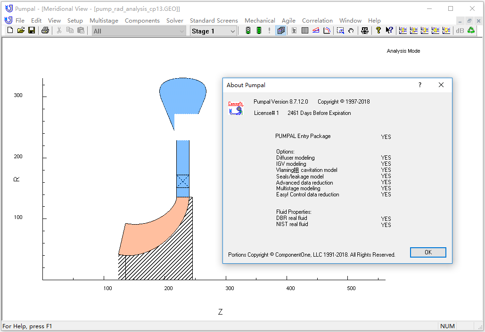Open the Setup menu

[75, 20]
